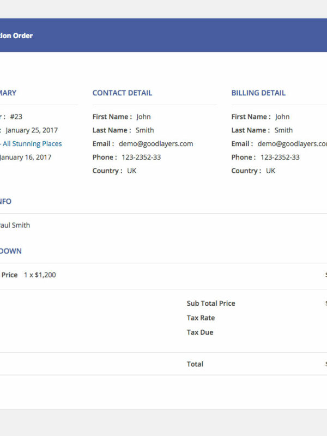The width and height of the screenshot is (327, 436).
Task: Click the blue Order header bar title
Action: (16, 36)
